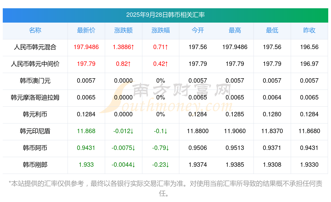331x202 pixels.
Task: Click the change percent 0.71↑
Action: [x=161, y=47]
